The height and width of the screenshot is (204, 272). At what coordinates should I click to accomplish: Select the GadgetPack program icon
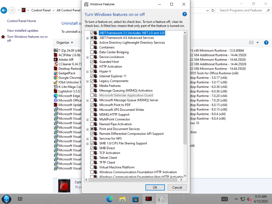tap(56, 73)
